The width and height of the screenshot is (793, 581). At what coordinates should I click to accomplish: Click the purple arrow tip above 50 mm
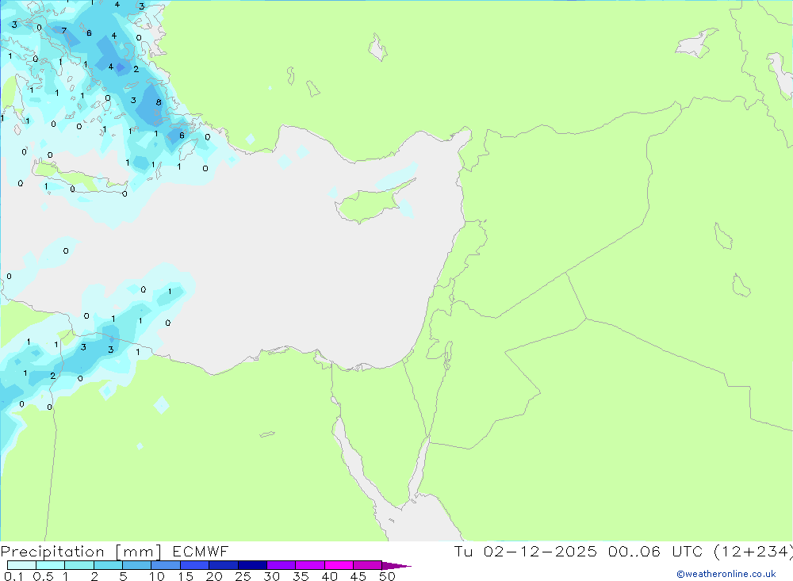[x=397, y=566]
